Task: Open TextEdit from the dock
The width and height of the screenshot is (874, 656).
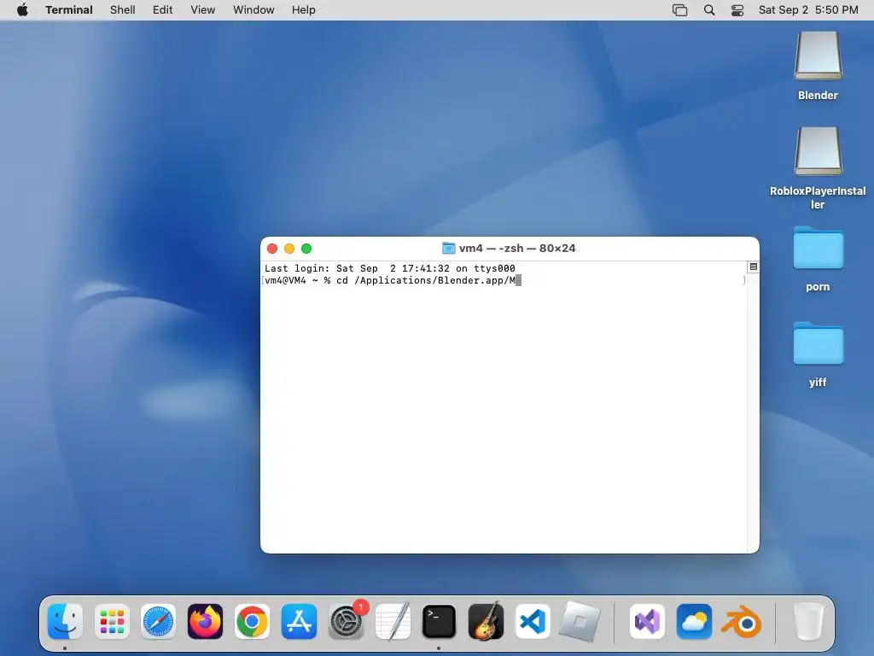Action: point(393,622)
